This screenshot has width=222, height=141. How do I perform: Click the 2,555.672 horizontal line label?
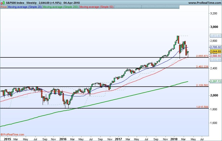[202, 56]
